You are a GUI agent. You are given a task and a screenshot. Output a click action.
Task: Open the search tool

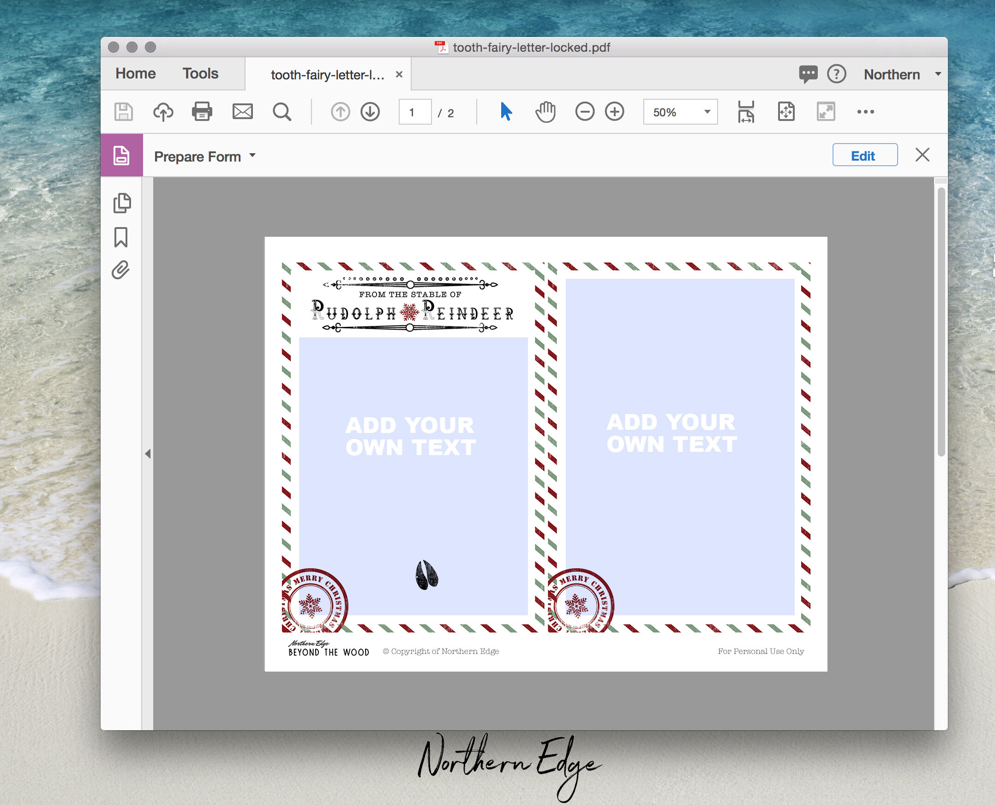click(x=282, y=111)
